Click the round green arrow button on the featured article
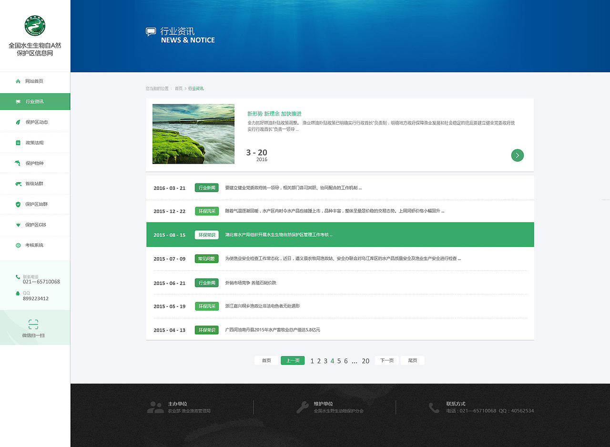The height and width of the screenshot is (447, 610). [x=518, y=155]
